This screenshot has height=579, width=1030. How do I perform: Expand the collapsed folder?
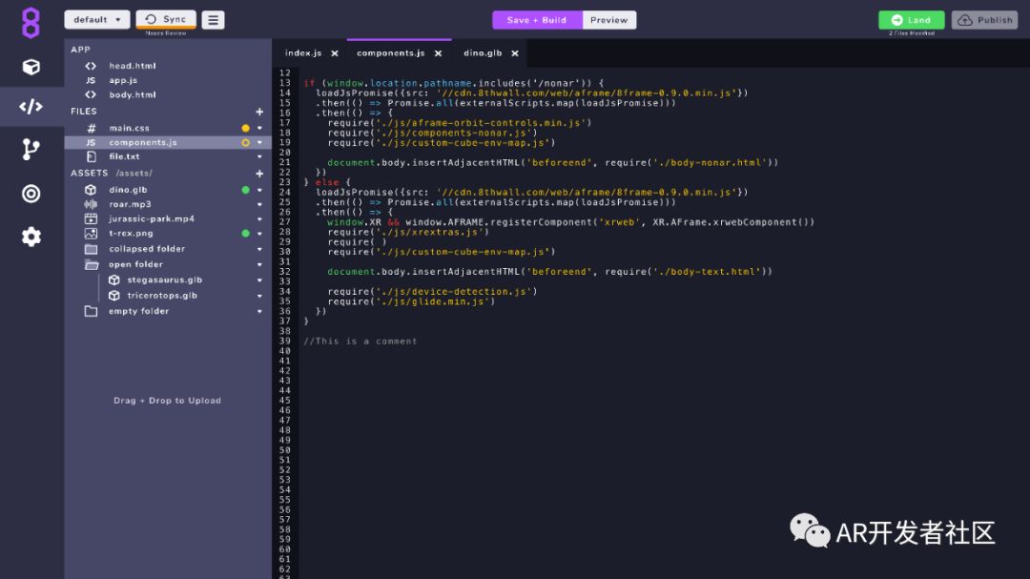(91, 249)
